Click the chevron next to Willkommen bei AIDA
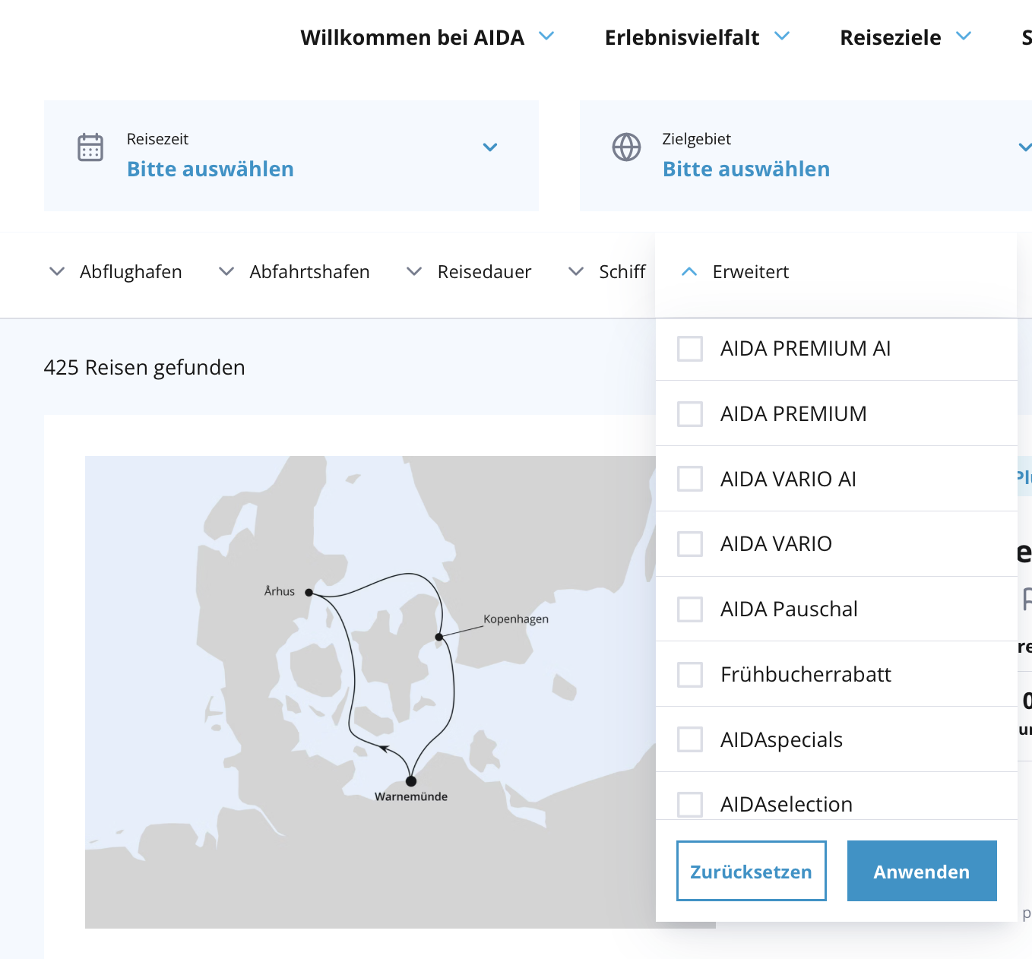The image size is (1032, 959). (x=546, y=36)
